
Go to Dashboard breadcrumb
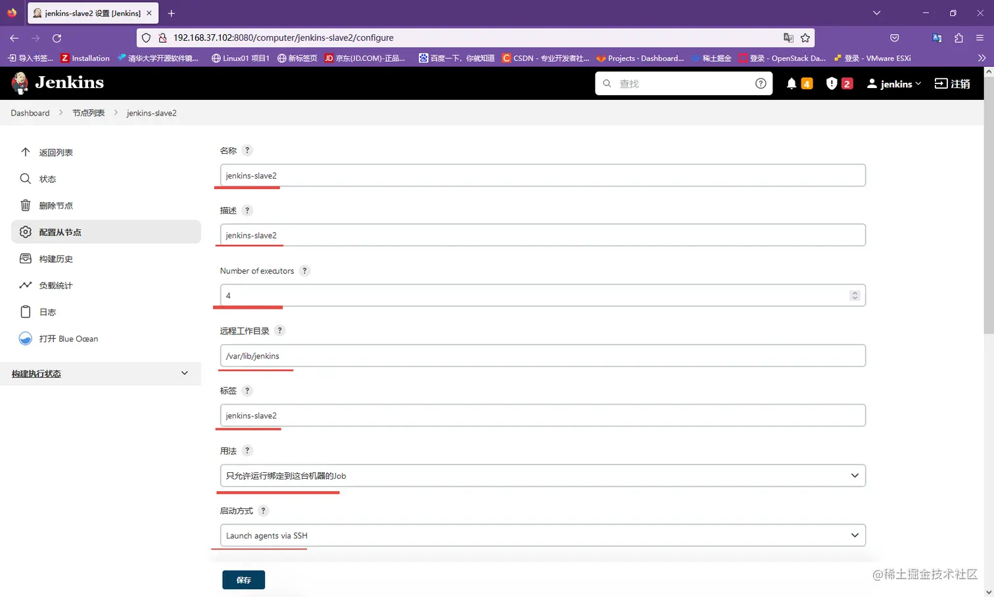click(x=30, y=113)
